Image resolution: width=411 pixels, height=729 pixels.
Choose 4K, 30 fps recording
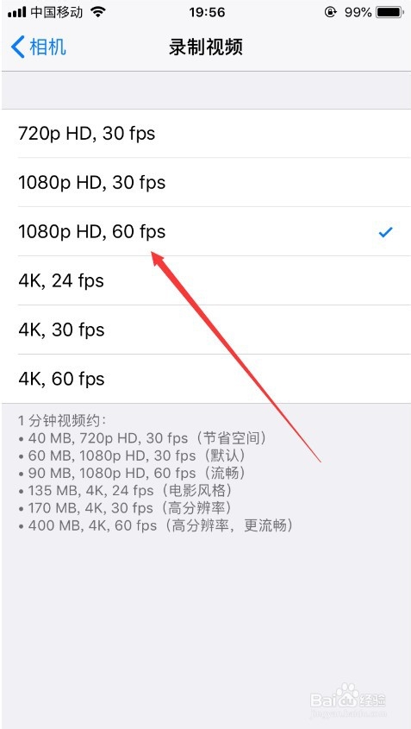(x=206, y=330)
